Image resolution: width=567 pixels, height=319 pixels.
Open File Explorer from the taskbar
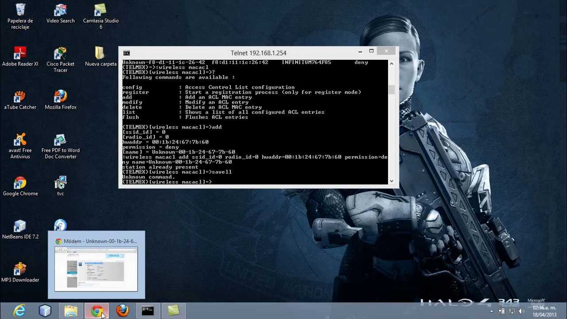pos(71,311)
